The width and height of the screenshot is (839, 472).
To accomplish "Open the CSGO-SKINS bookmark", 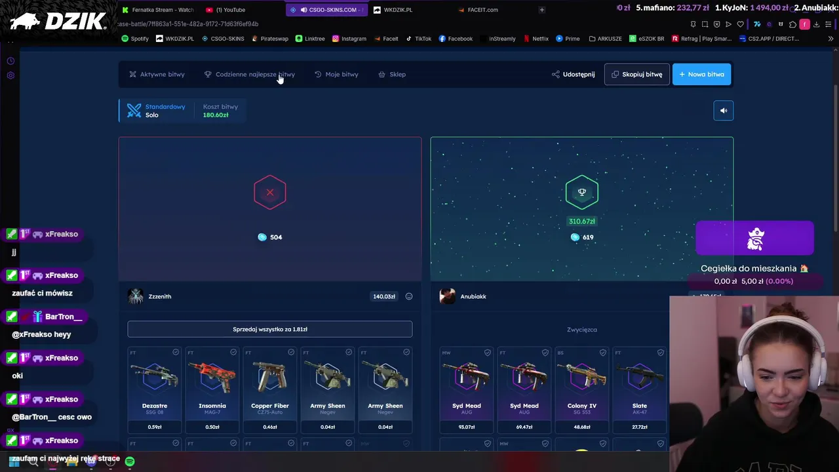I will click(x=223, y=39).
